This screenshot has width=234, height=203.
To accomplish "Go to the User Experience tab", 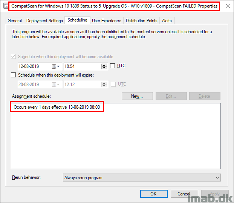I will click(106, 21).
